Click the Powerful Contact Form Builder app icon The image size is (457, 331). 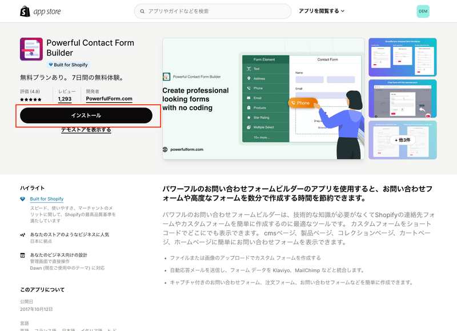(x=31, y=49)
